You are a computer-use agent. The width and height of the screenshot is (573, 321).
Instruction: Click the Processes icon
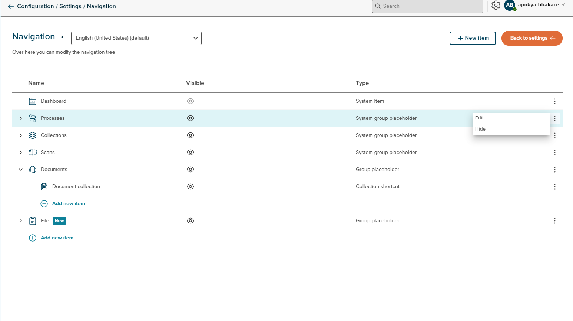tap(32, 118)
